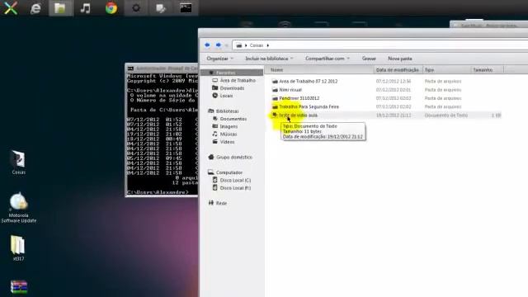Select xt317 folder on desktop
This screenshot has width=528, height=297.
pyautogui.click(x=18, y=247)
